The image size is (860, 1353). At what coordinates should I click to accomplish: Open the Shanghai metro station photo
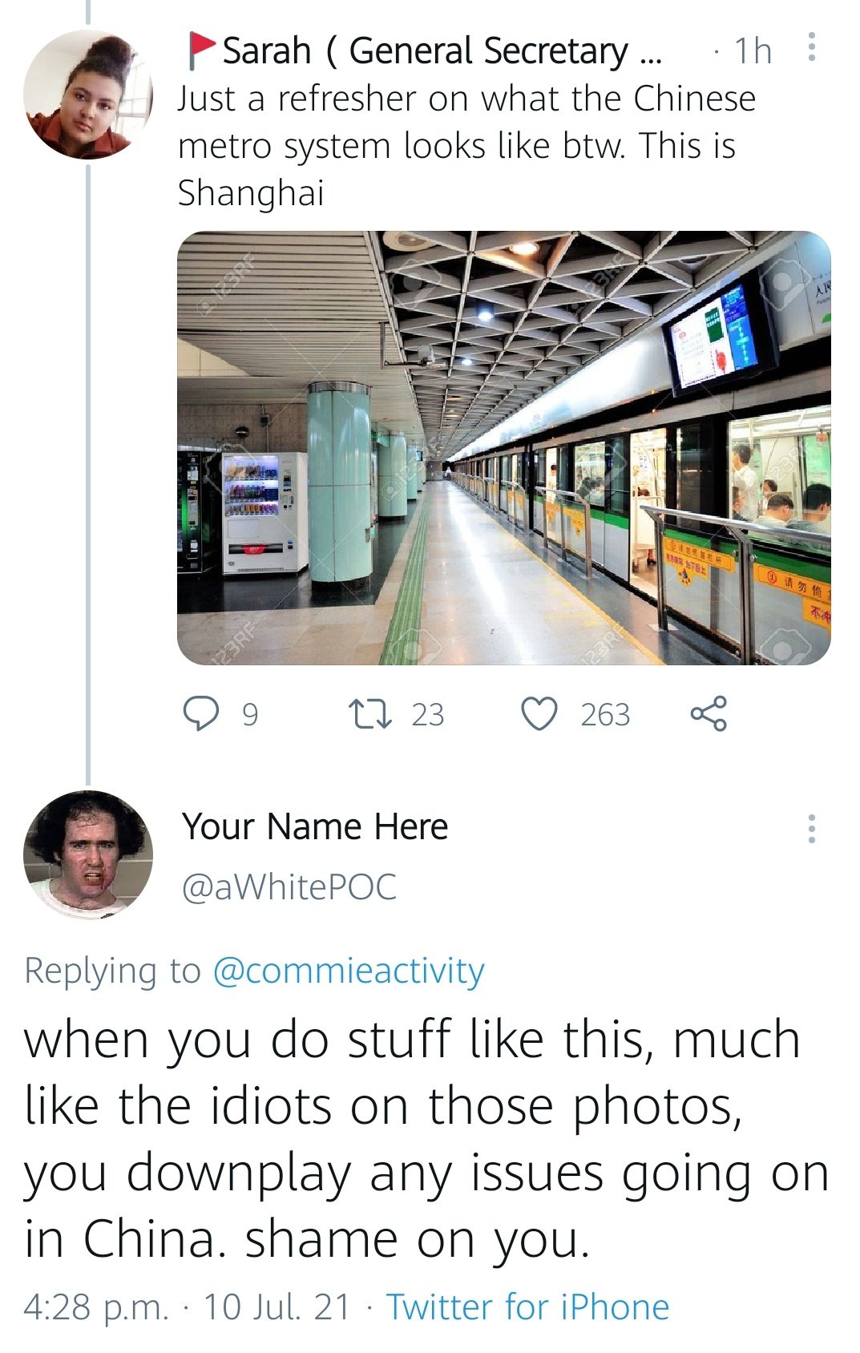pyautogui.click(x=503, y=447)
